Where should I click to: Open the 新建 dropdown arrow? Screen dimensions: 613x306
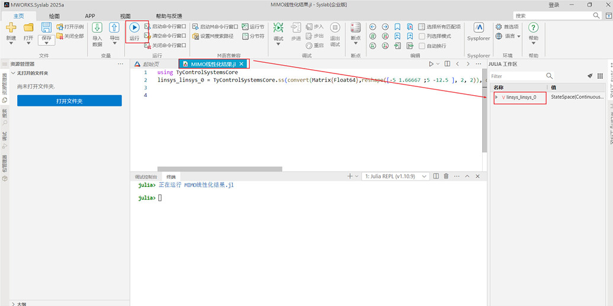click(x=11, y=43)
